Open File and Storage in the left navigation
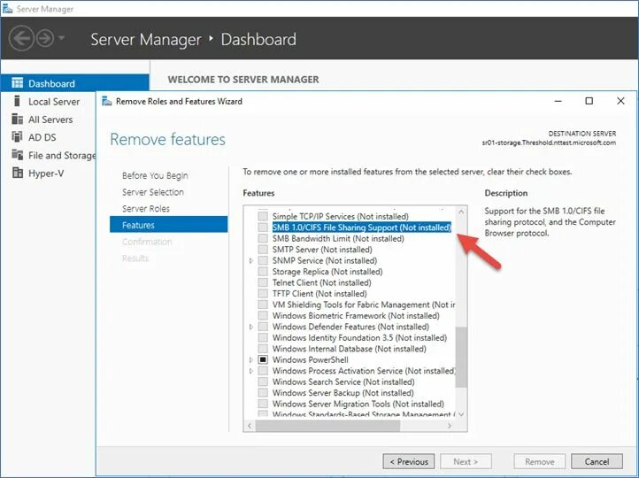This screenshot has width=639, height=478. click(x=62, y=155)
